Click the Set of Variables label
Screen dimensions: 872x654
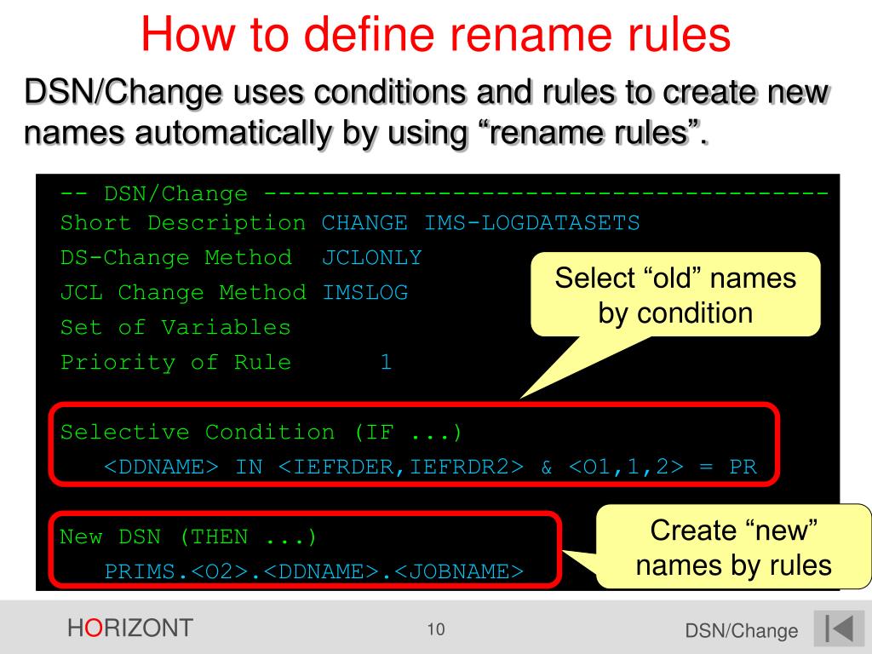point(175,328)
